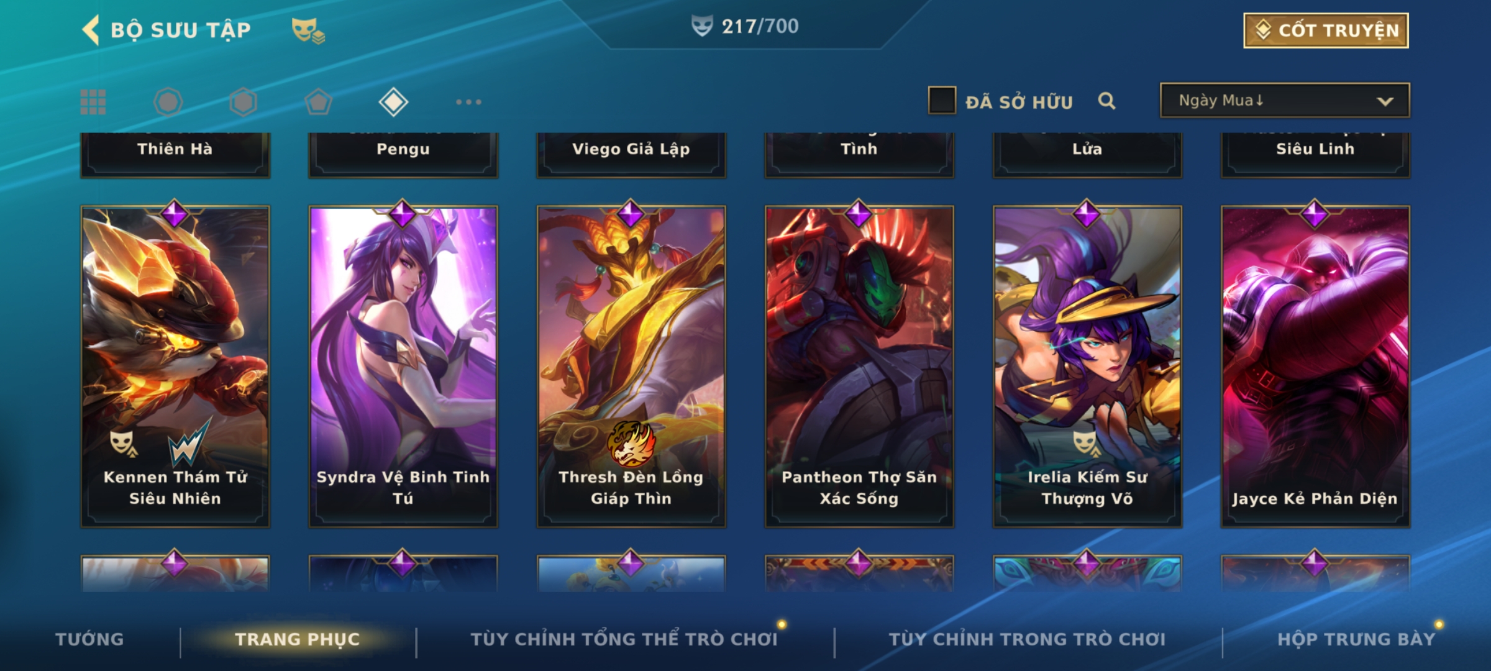Select the first circular rarity filter

tap(168, 102)
